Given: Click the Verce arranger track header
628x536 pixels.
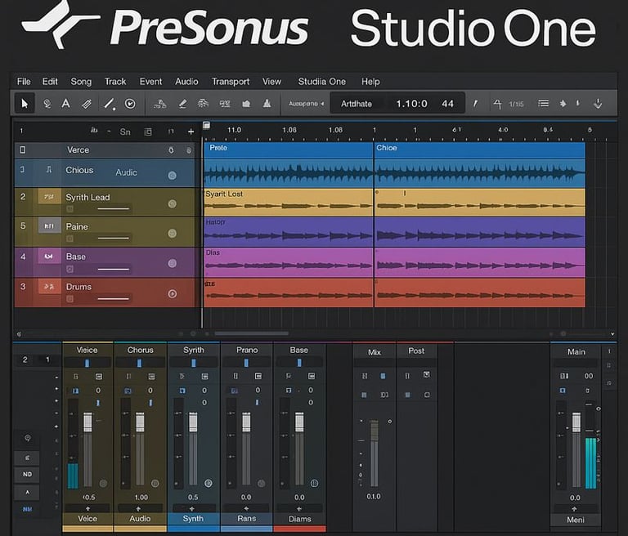Looking at the screenshot, I should (105, 150).
